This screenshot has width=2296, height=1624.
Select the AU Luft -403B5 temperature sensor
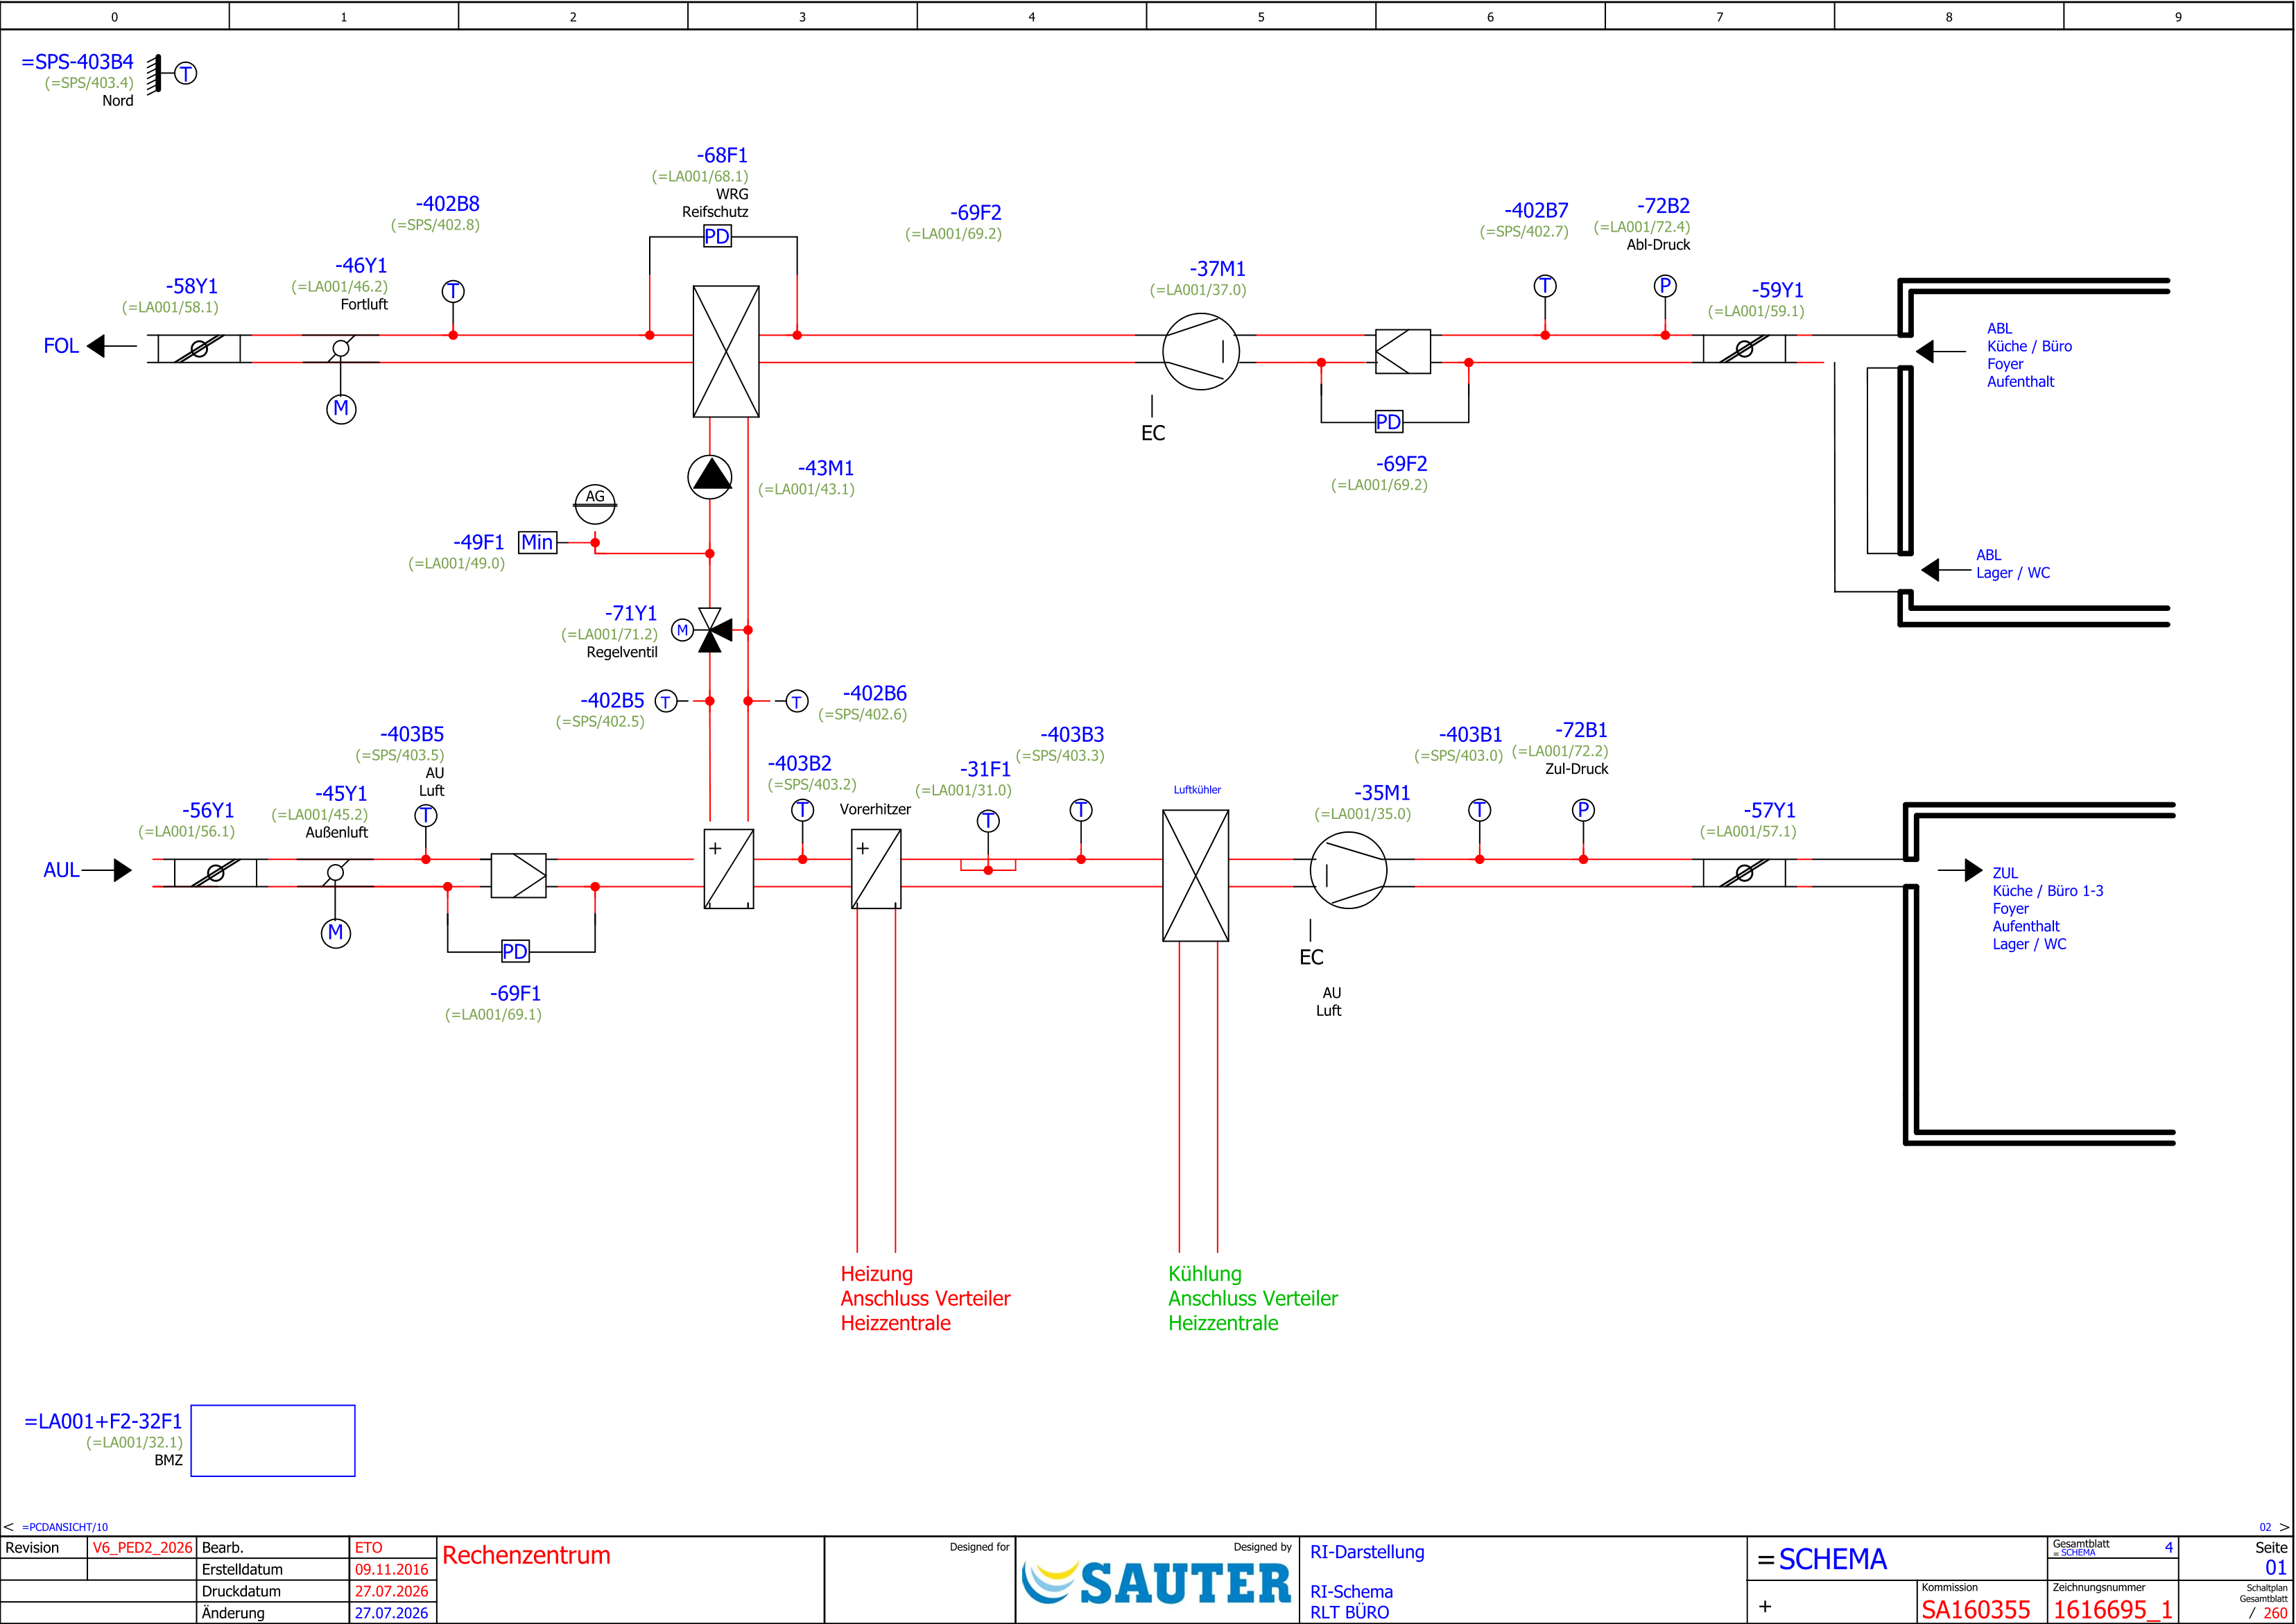coord(426,815)
